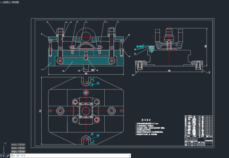Close the command line window
229x158 pixels.
point(3,156)
